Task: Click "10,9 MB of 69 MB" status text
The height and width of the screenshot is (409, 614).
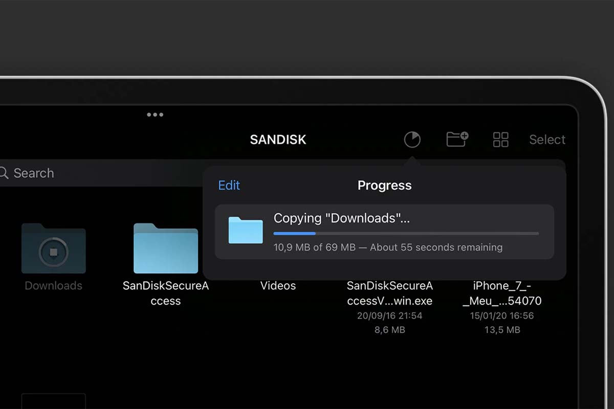Action: coord(315,247)
